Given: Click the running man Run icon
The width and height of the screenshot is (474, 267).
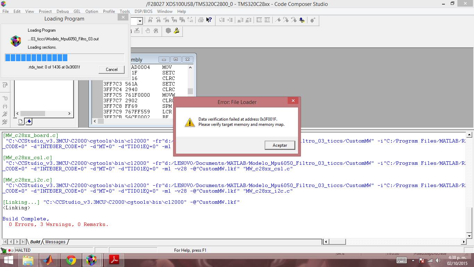Looking at the screenshot, I should tap(5, 114).
